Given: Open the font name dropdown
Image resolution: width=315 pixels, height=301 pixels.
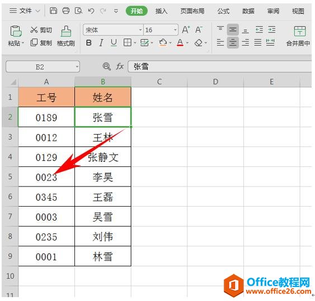Looking at the screenshot, I should [140, 30].
